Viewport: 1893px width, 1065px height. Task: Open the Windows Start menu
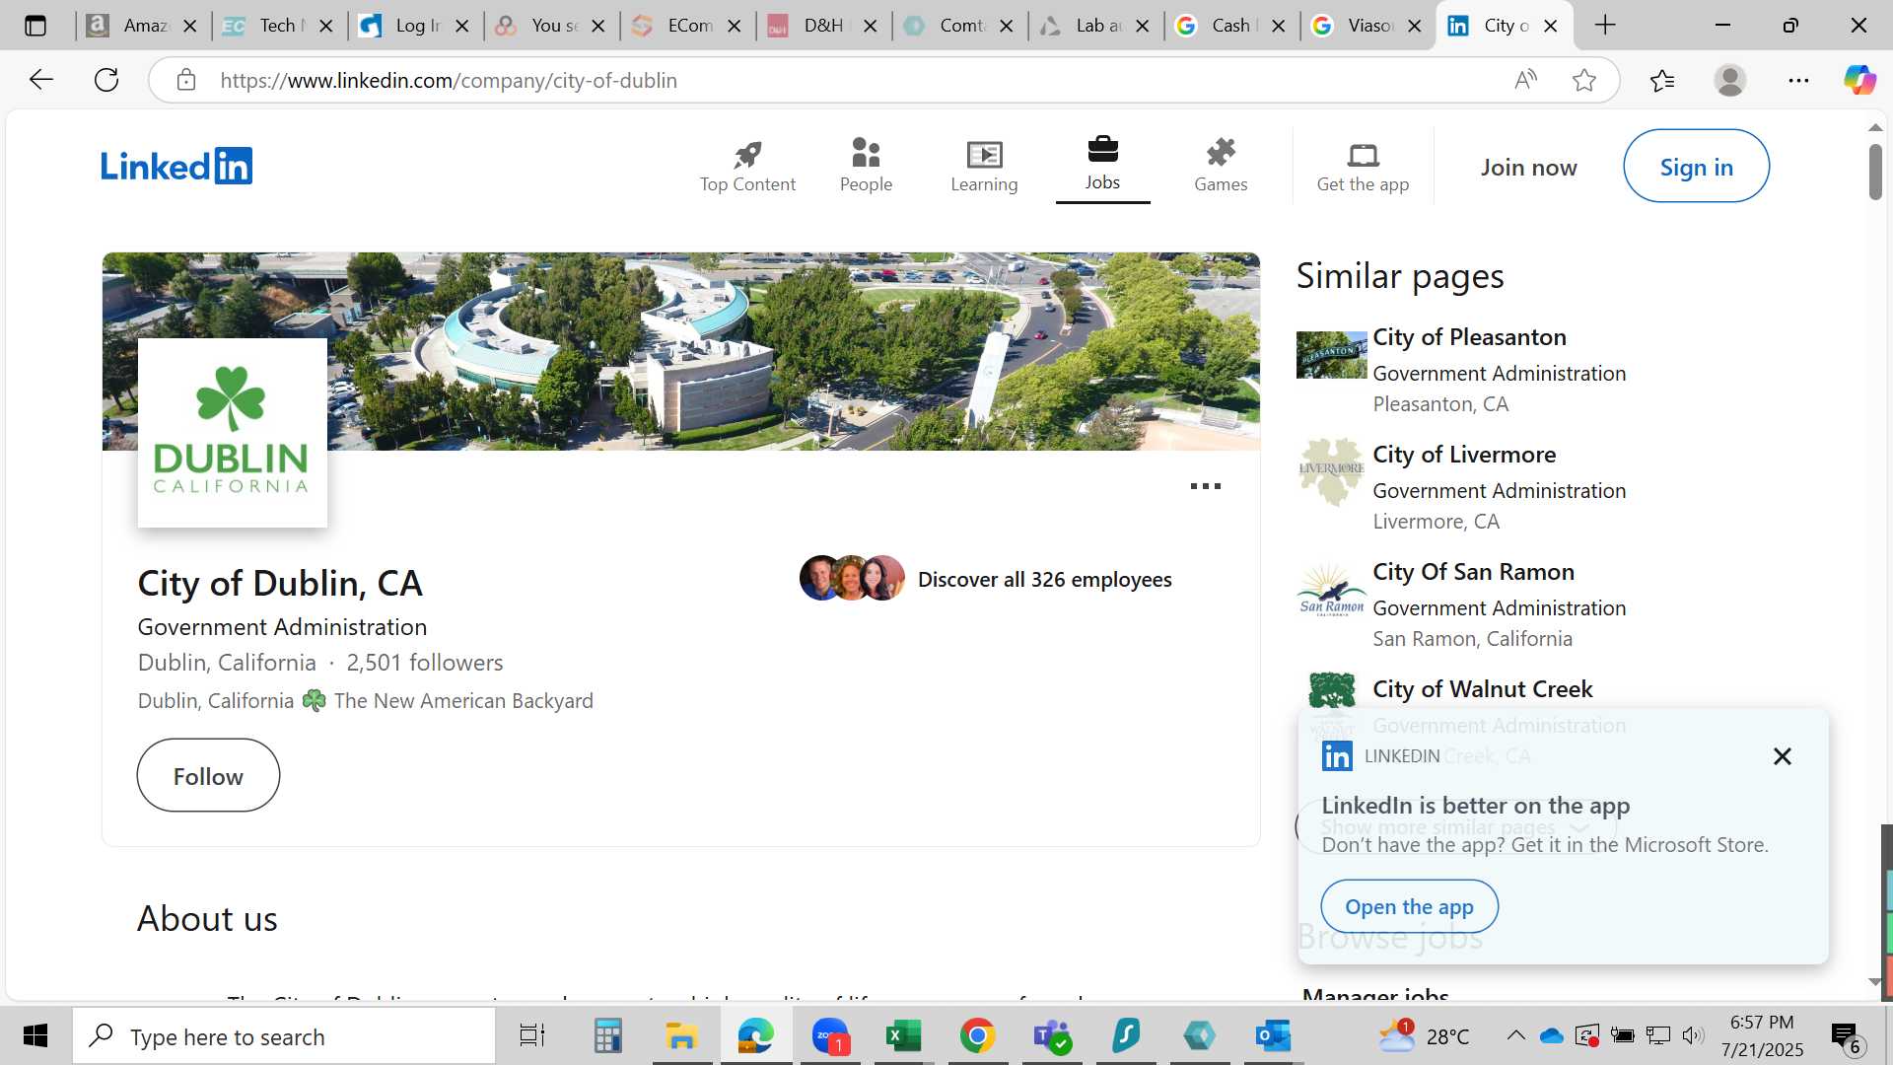coord(35,1036)
